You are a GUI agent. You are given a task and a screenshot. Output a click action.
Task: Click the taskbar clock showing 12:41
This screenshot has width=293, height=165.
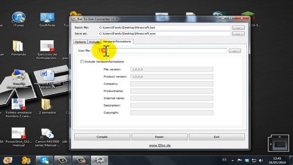[277, 160]
